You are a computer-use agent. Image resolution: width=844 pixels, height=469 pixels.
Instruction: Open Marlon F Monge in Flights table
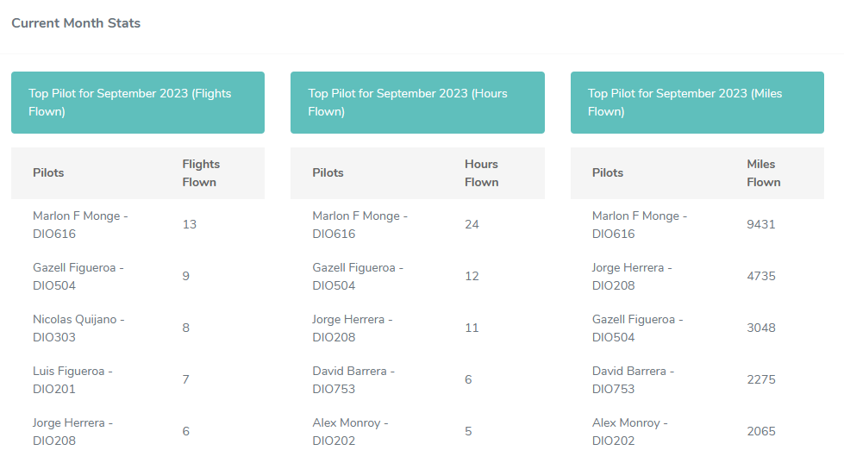click(x=79, y=225)
